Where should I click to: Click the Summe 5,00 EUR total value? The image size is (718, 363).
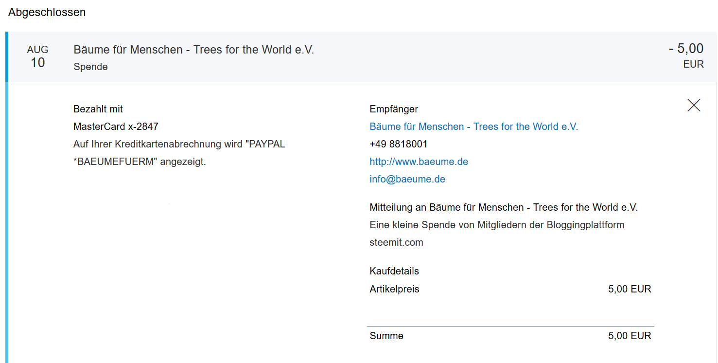tap(630, 336)
